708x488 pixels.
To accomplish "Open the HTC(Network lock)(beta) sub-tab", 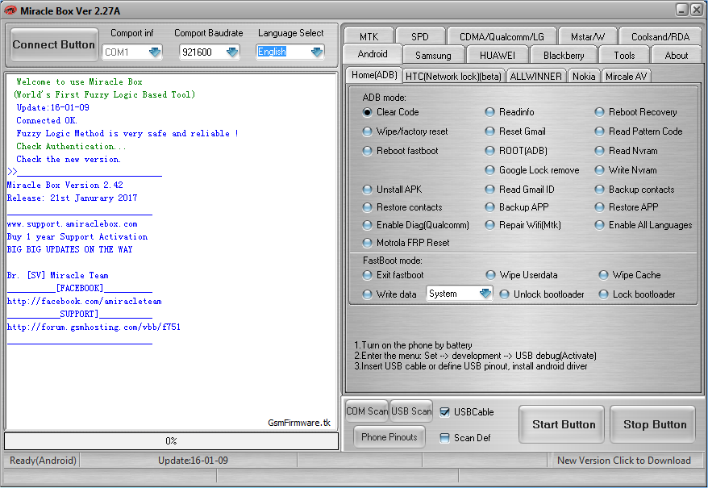I will click(x=453, y=77).
